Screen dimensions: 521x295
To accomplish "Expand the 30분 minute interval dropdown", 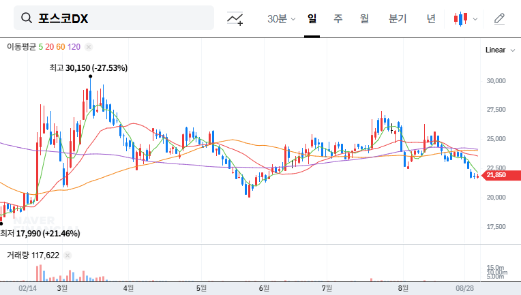I will pos(281,18).
